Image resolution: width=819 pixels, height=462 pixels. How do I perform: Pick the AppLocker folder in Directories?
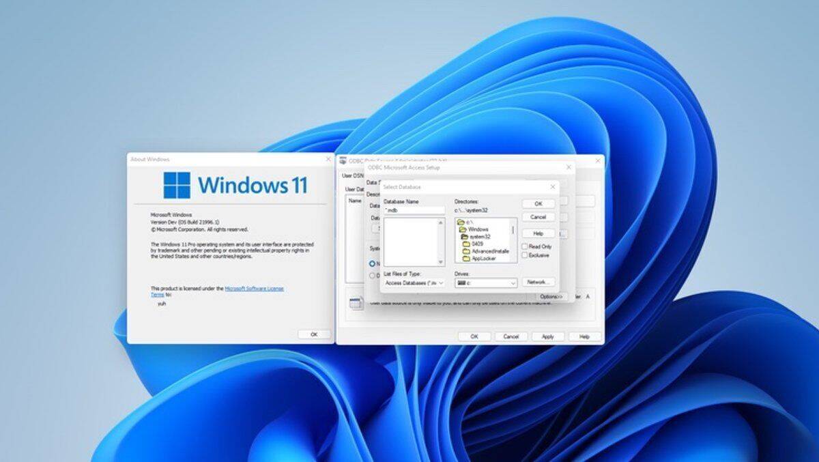(x=480, y=259)
